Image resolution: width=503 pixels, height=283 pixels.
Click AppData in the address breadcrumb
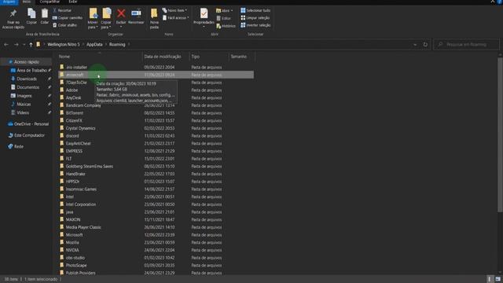pyautogui.click(x=94, y=45)
